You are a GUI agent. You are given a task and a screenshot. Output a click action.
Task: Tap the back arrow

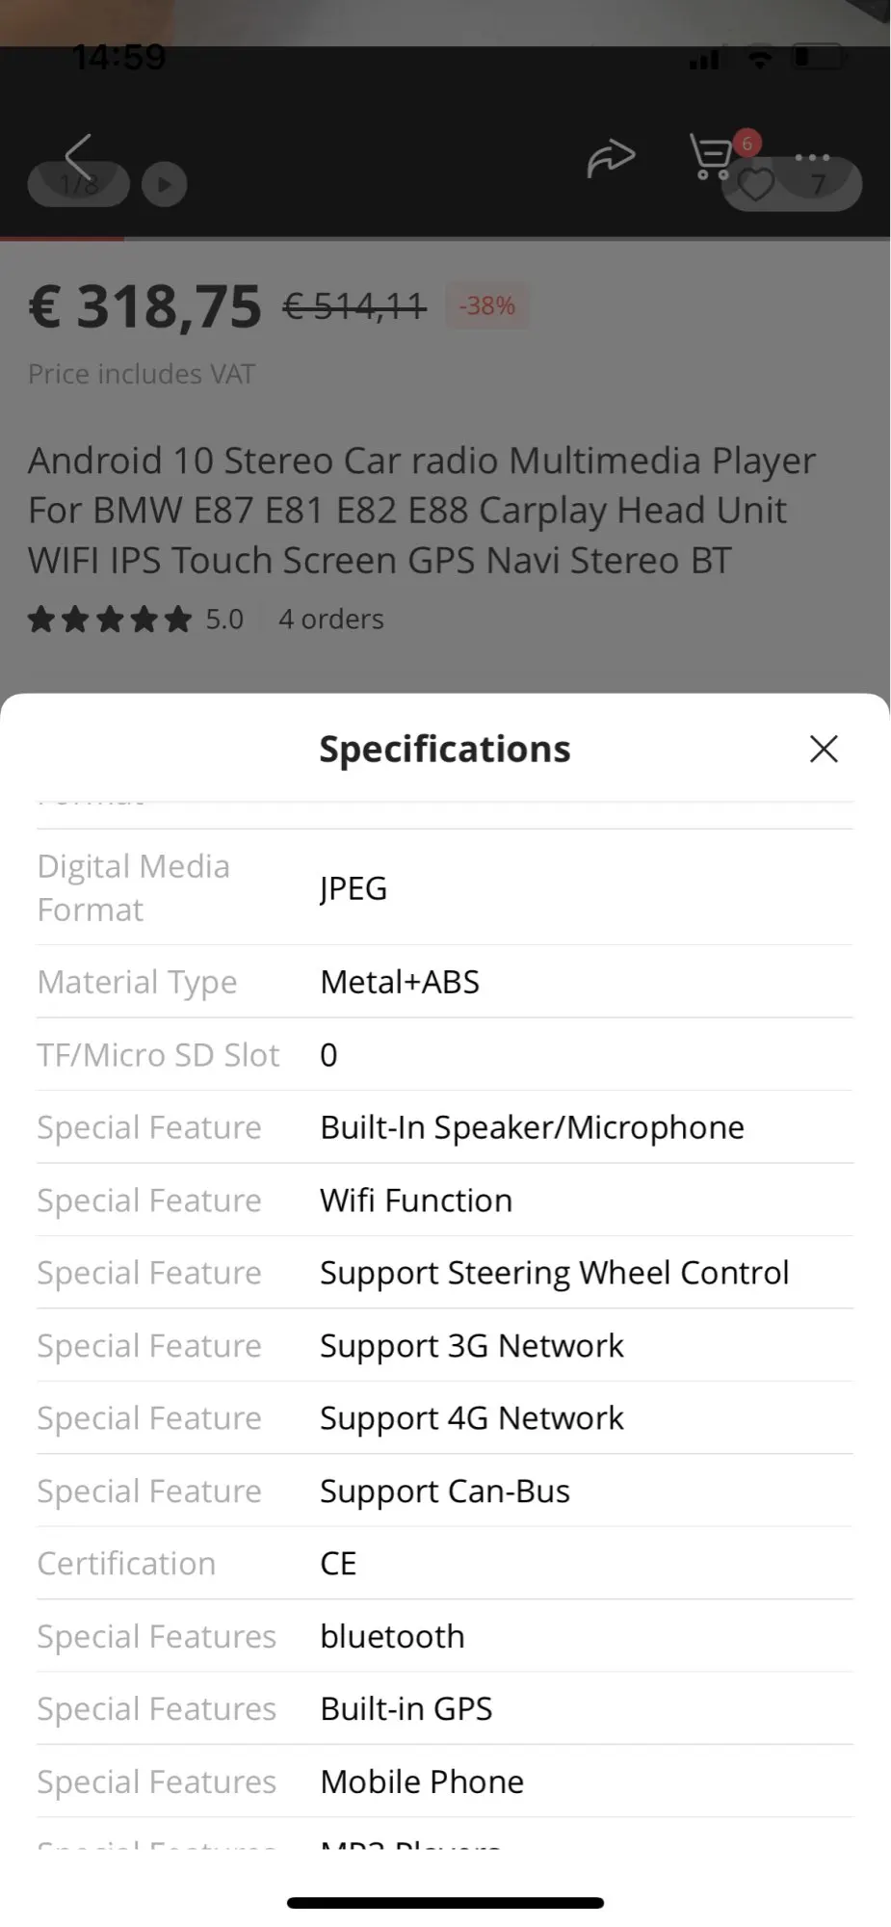tap(79, 157)
